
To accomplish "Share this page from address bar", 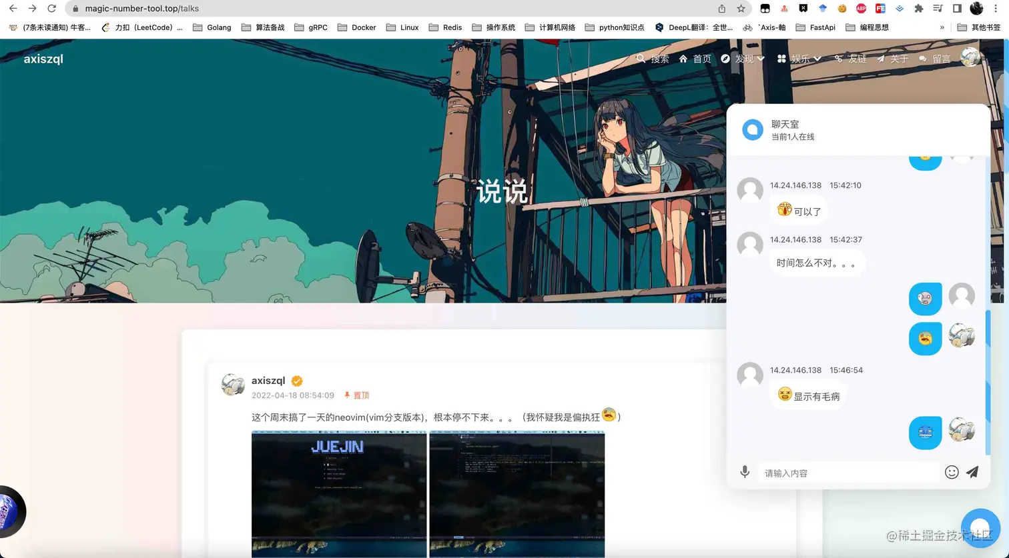I will (x=721, y=9).
